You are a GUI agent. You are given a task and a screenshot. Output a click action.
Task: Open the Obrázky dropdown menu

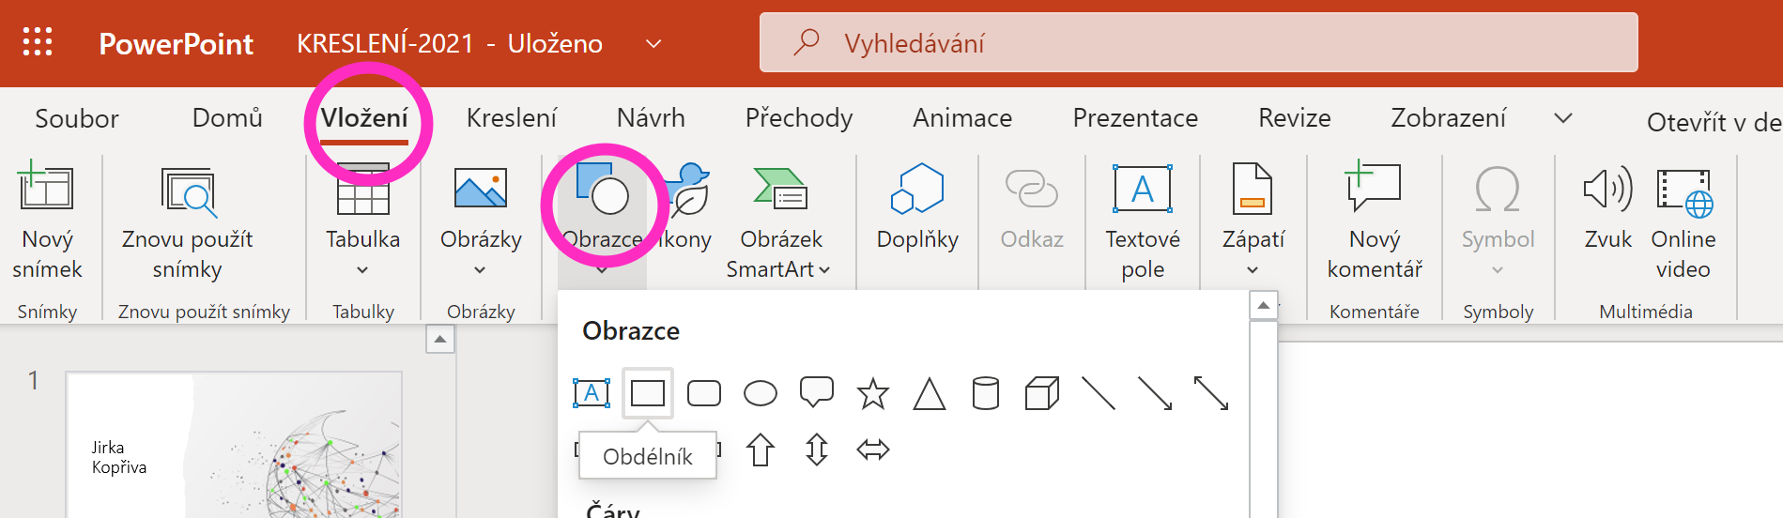click(480, 270)
